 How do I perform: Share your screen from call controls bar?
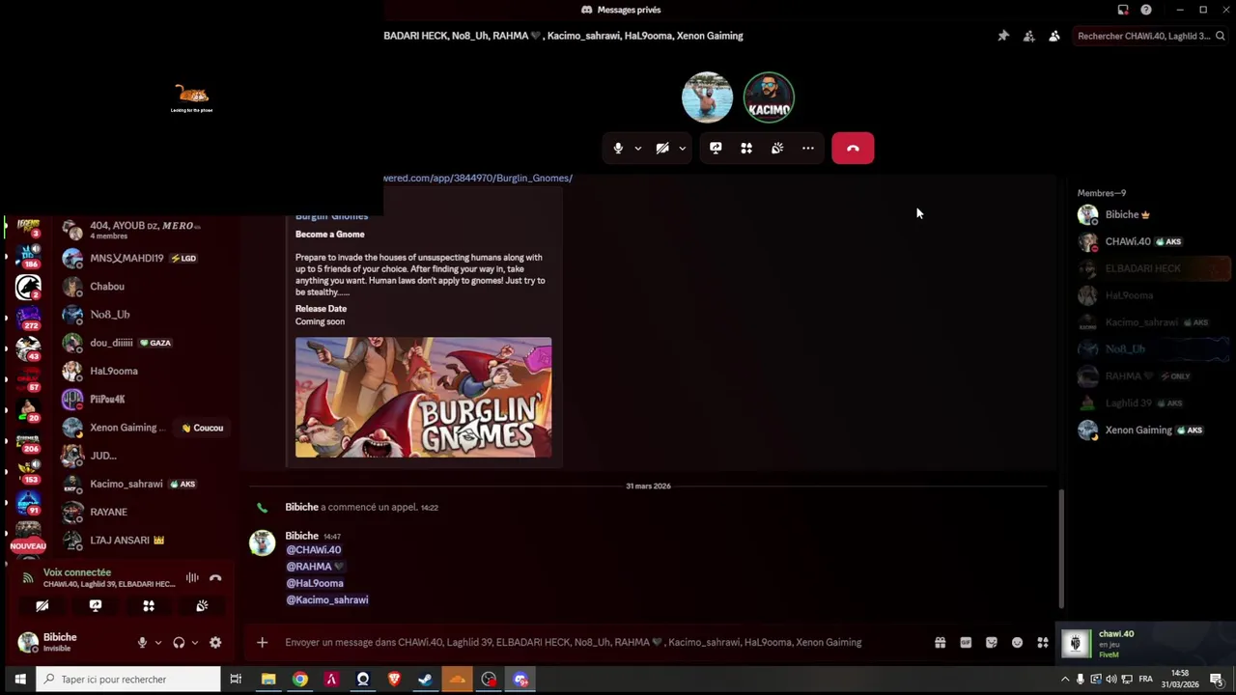click(716, 149)
